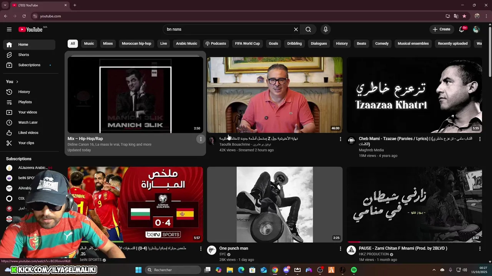The width and height of the screenshot is (492, 276).
Task: Open Your videos in the sidebar
Action: (x=29, y=112)
